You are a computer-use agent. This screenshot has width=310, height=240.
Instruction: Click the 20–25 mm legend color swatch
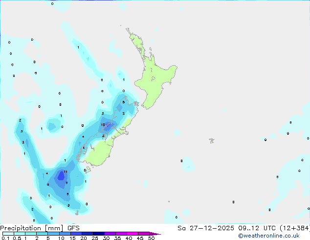point(87,234)
